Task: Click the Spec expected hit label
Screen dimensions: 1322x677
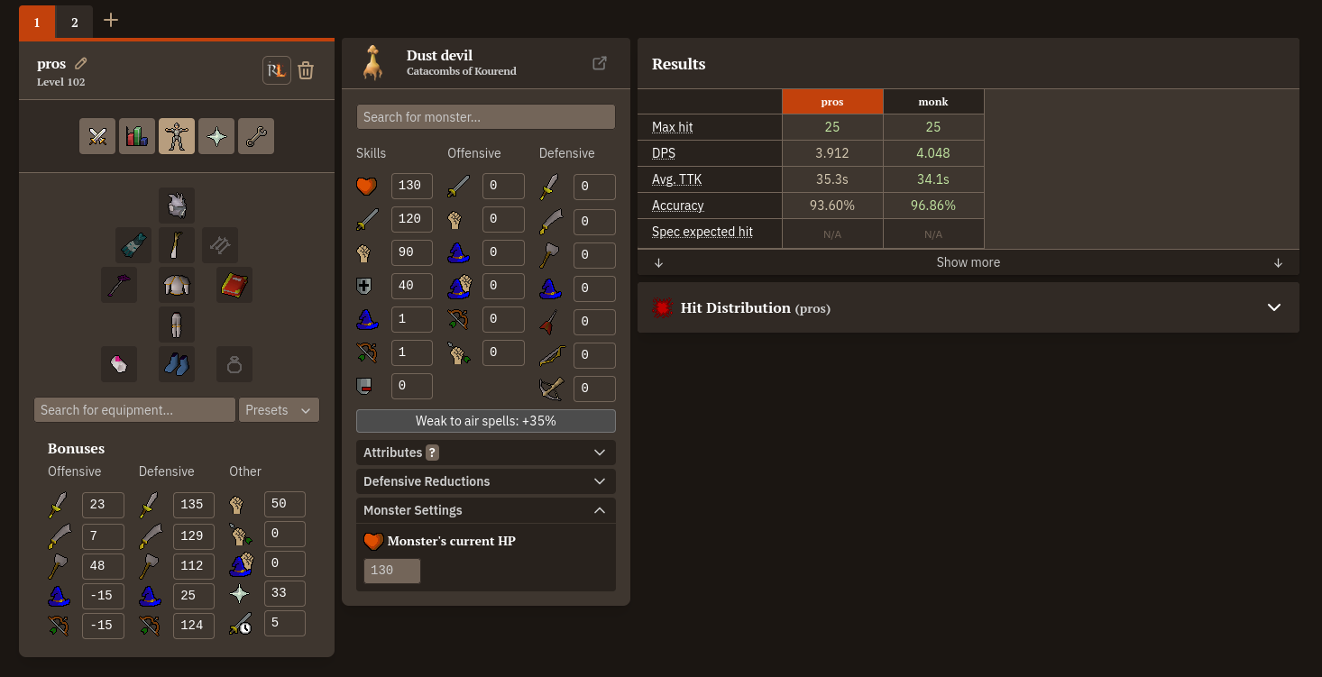Action: coord(702,232)
